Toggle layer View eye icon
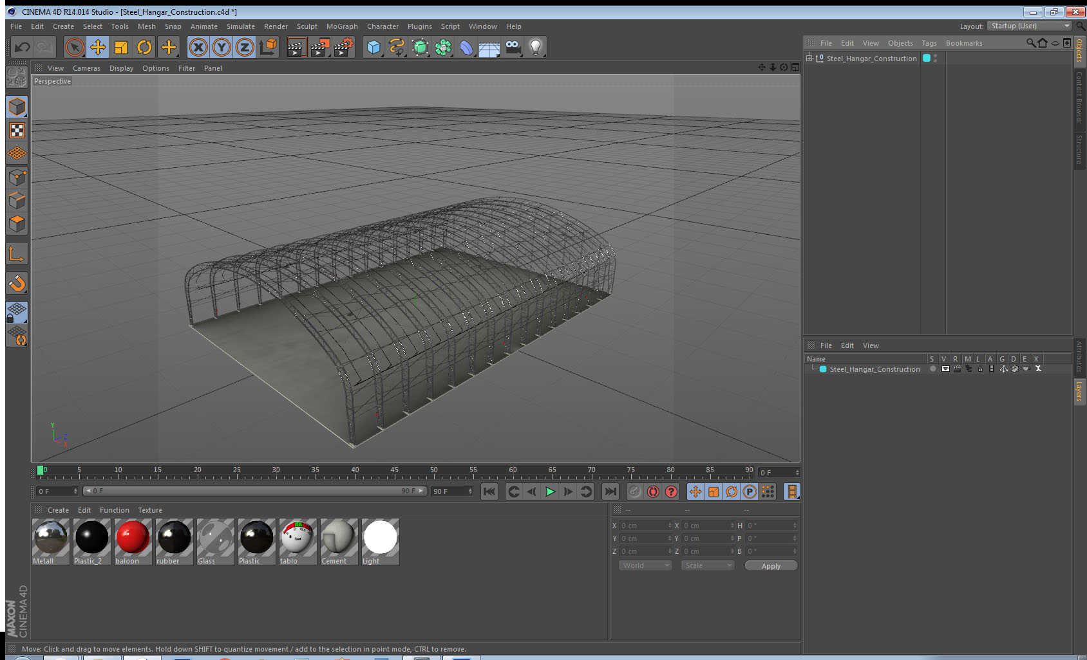The height and width of the screenshot is (660, 1087). (945, 369)
